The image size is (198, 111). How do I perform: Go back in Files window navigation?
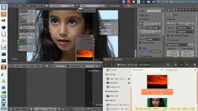[x=106, y=64]
